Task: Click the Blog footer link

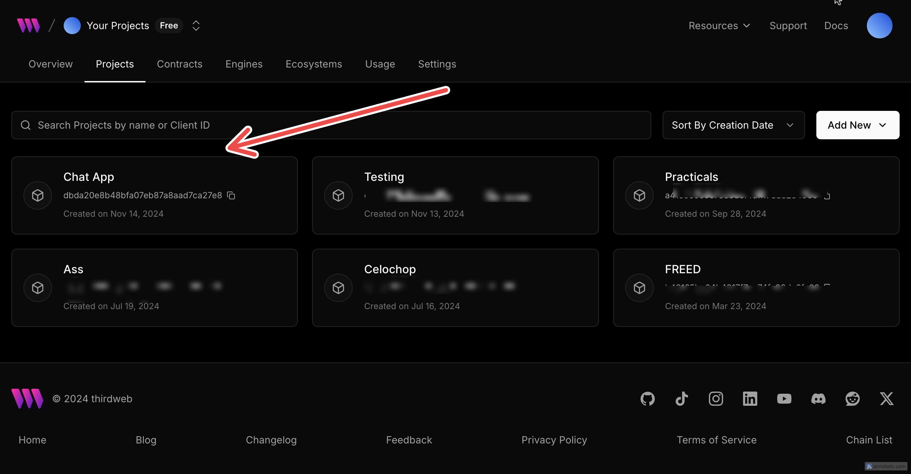Action: 146,440
